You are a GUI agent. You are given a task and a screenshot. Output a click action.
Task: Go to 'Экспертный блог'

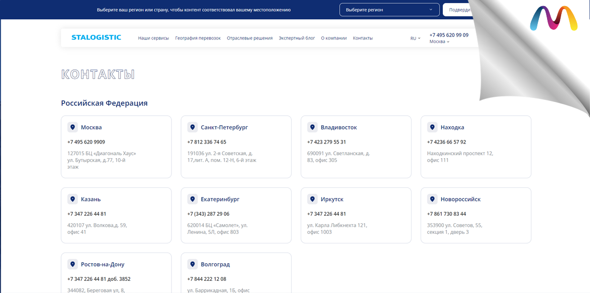(297, 38)
